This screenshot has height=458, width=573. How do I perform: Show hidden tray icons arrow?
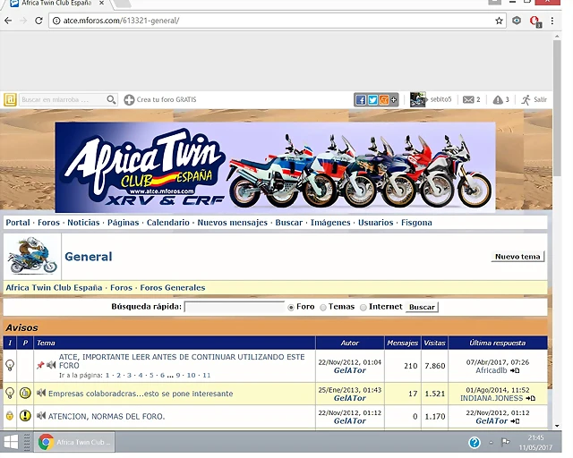tap(491, 443)
